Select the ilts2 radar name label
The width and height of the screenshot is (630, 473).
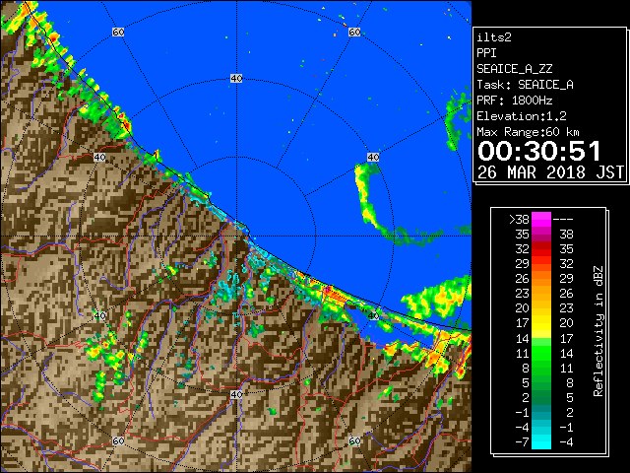[x=494, y=37]
